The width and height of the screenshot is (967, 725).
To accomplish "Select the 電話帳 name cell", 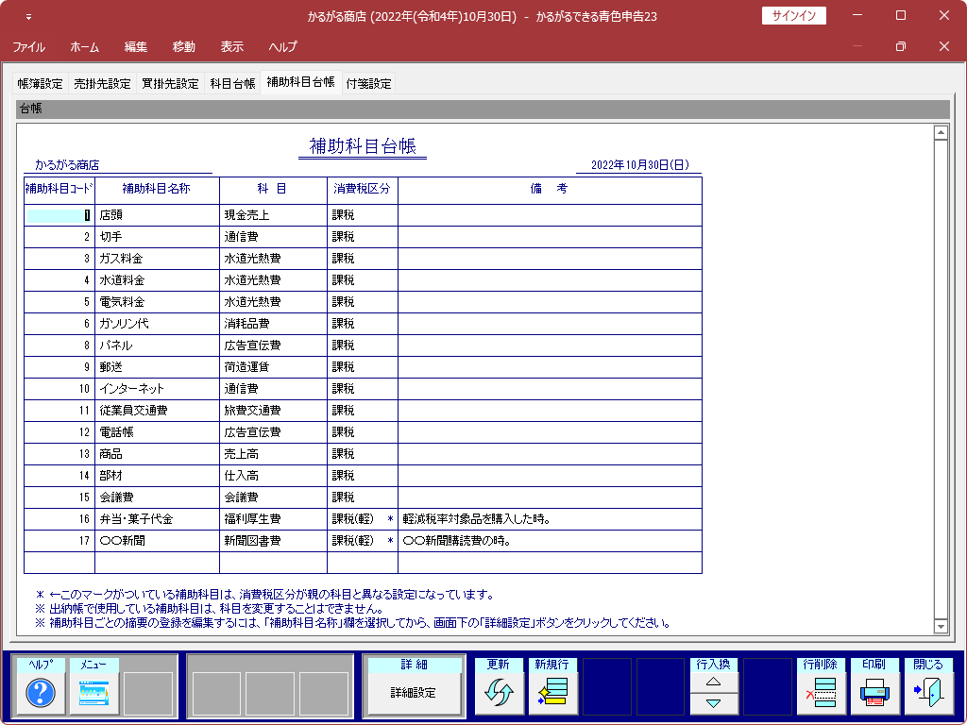I will point(158,432).
